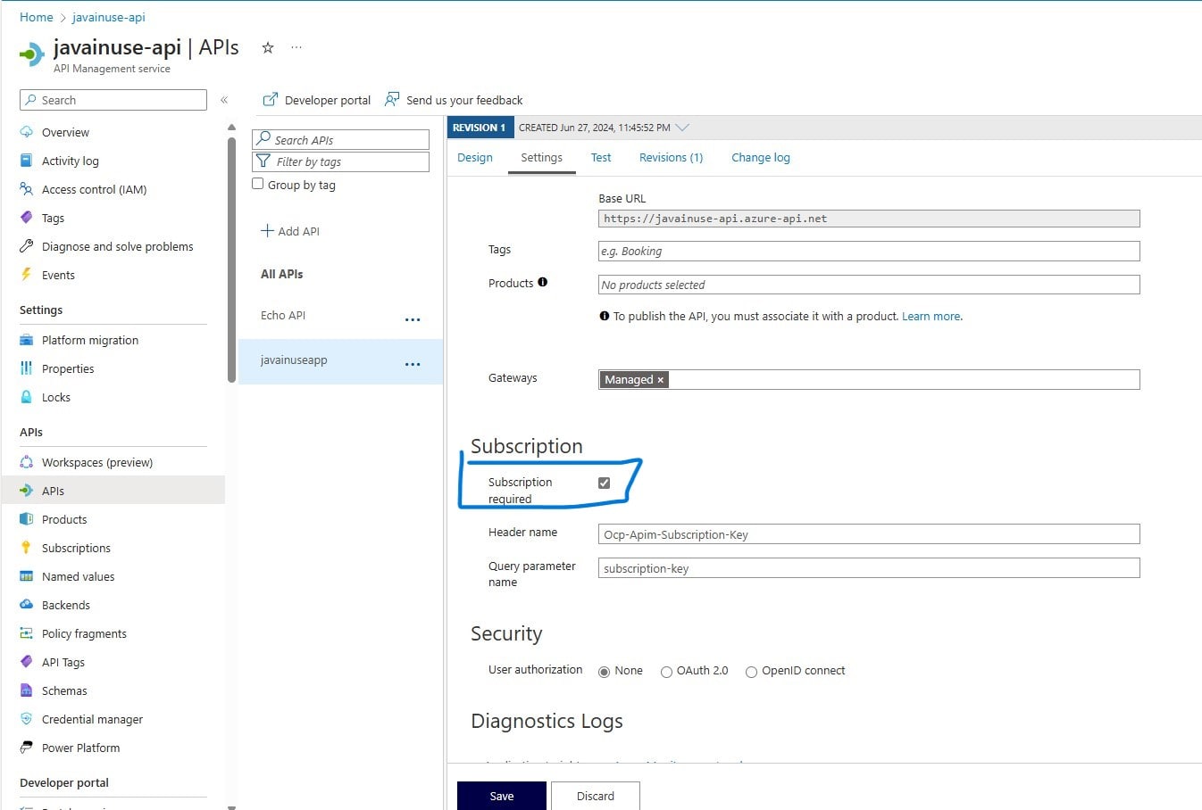Click the Workspaces (preview) icon

coord(26,462)
